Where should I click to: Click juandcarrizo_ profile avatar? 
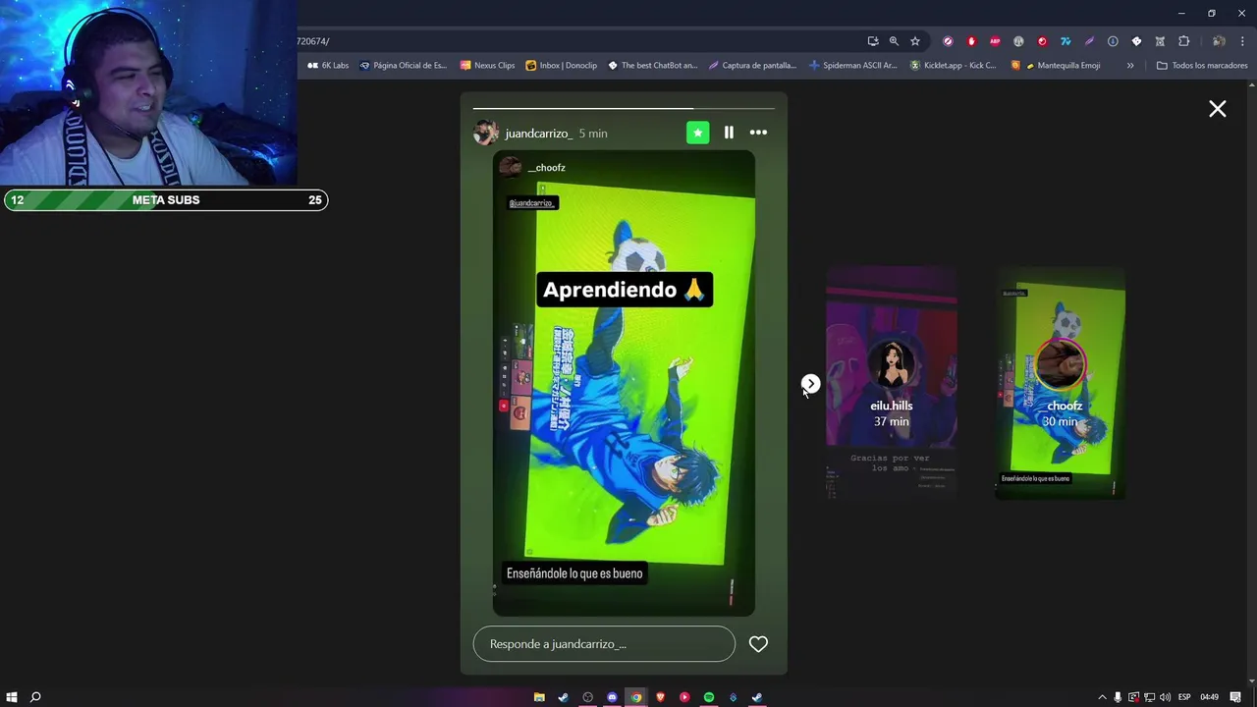[x=485, y=133]
